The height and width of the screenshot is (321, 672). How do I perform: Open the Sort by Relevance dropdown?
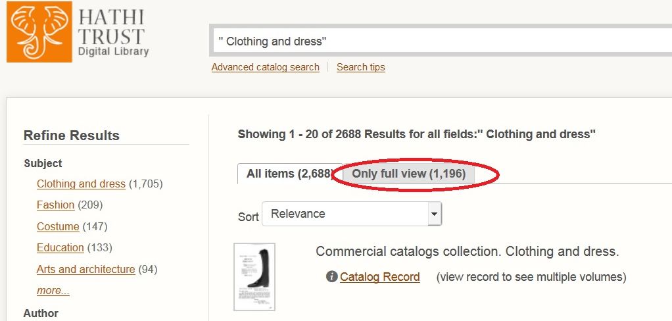351,214
